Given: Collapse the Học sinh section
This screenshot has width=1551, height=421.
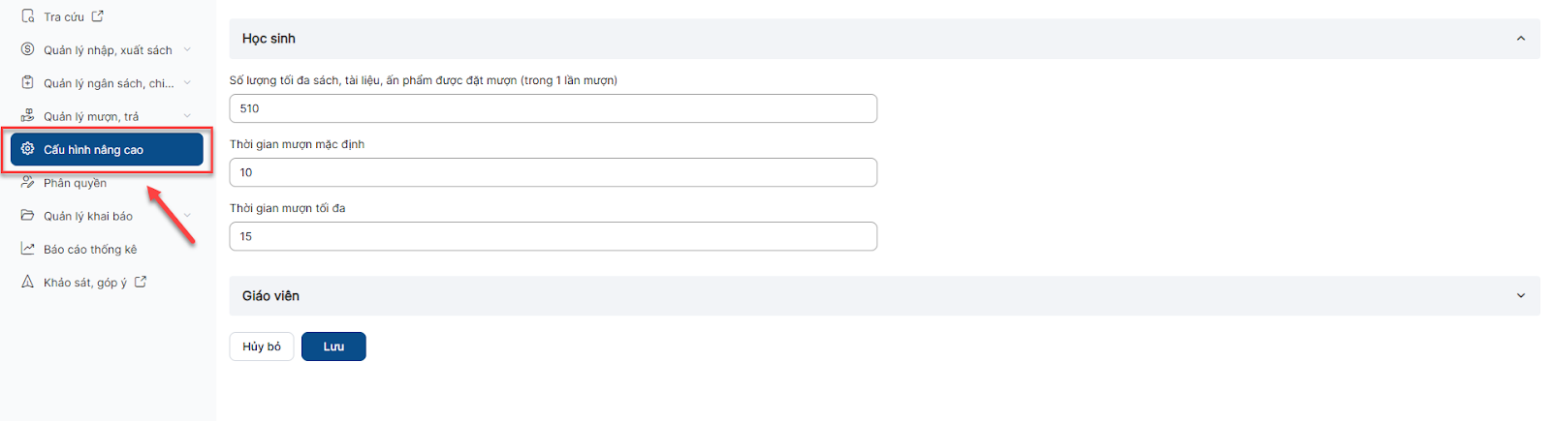Looking at the screenshot, I should (1520, 39).
